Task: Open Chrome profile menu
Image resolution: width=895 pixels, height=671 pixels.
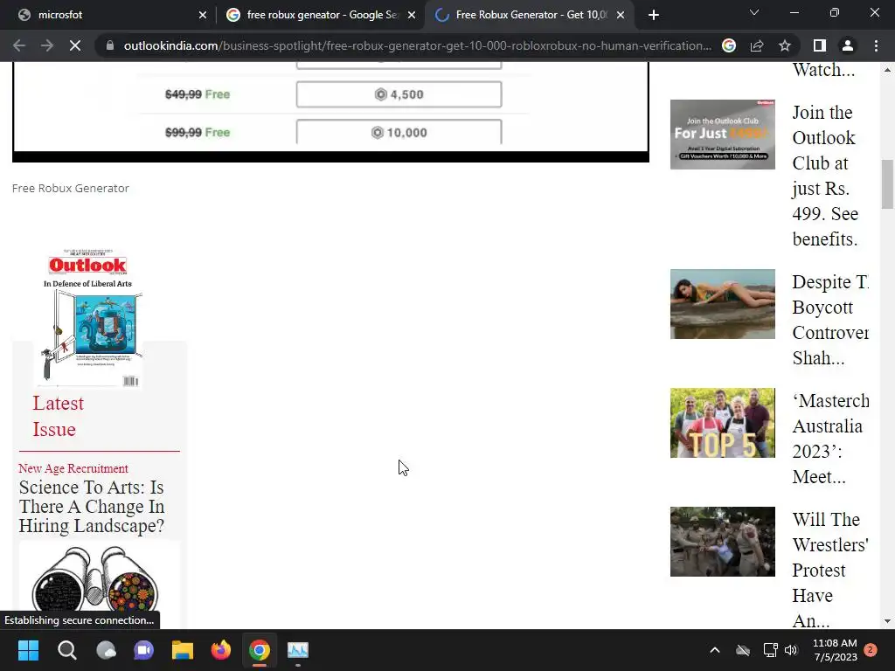Action: point(848,45)
